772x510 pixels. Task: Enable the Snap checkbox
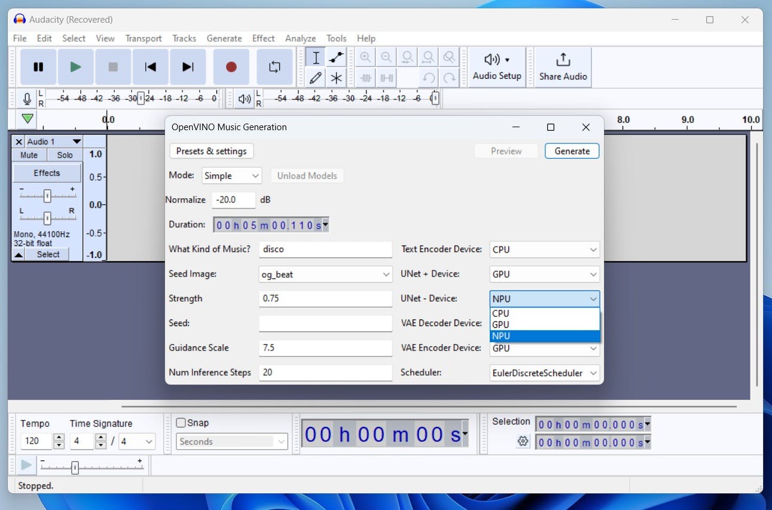181,423
